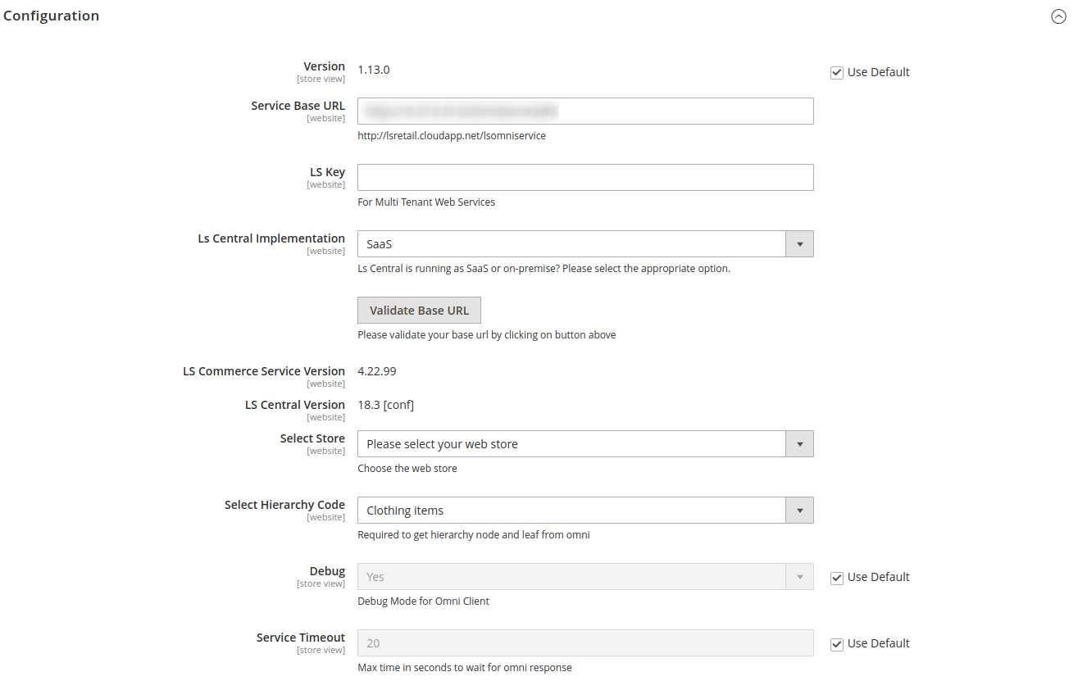The width and height of the screenshot is (1078, 681).
Task: Click the LS Key field label
Action: 327,172
